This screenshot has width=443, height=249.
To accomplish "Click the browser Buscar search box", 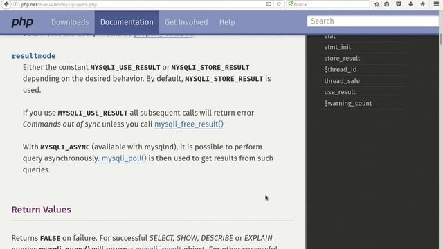I will pos(328,4).
